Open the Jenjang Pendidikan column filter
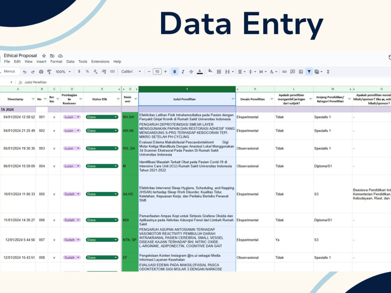This screenshot has width=391, height=293. (x=349, y=99)
